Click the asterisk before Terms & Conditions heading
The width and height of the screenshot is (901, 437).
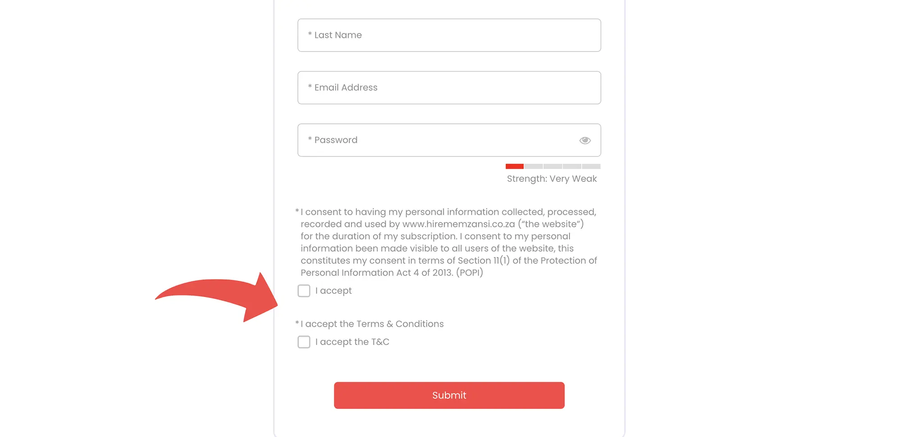[297, 323]
